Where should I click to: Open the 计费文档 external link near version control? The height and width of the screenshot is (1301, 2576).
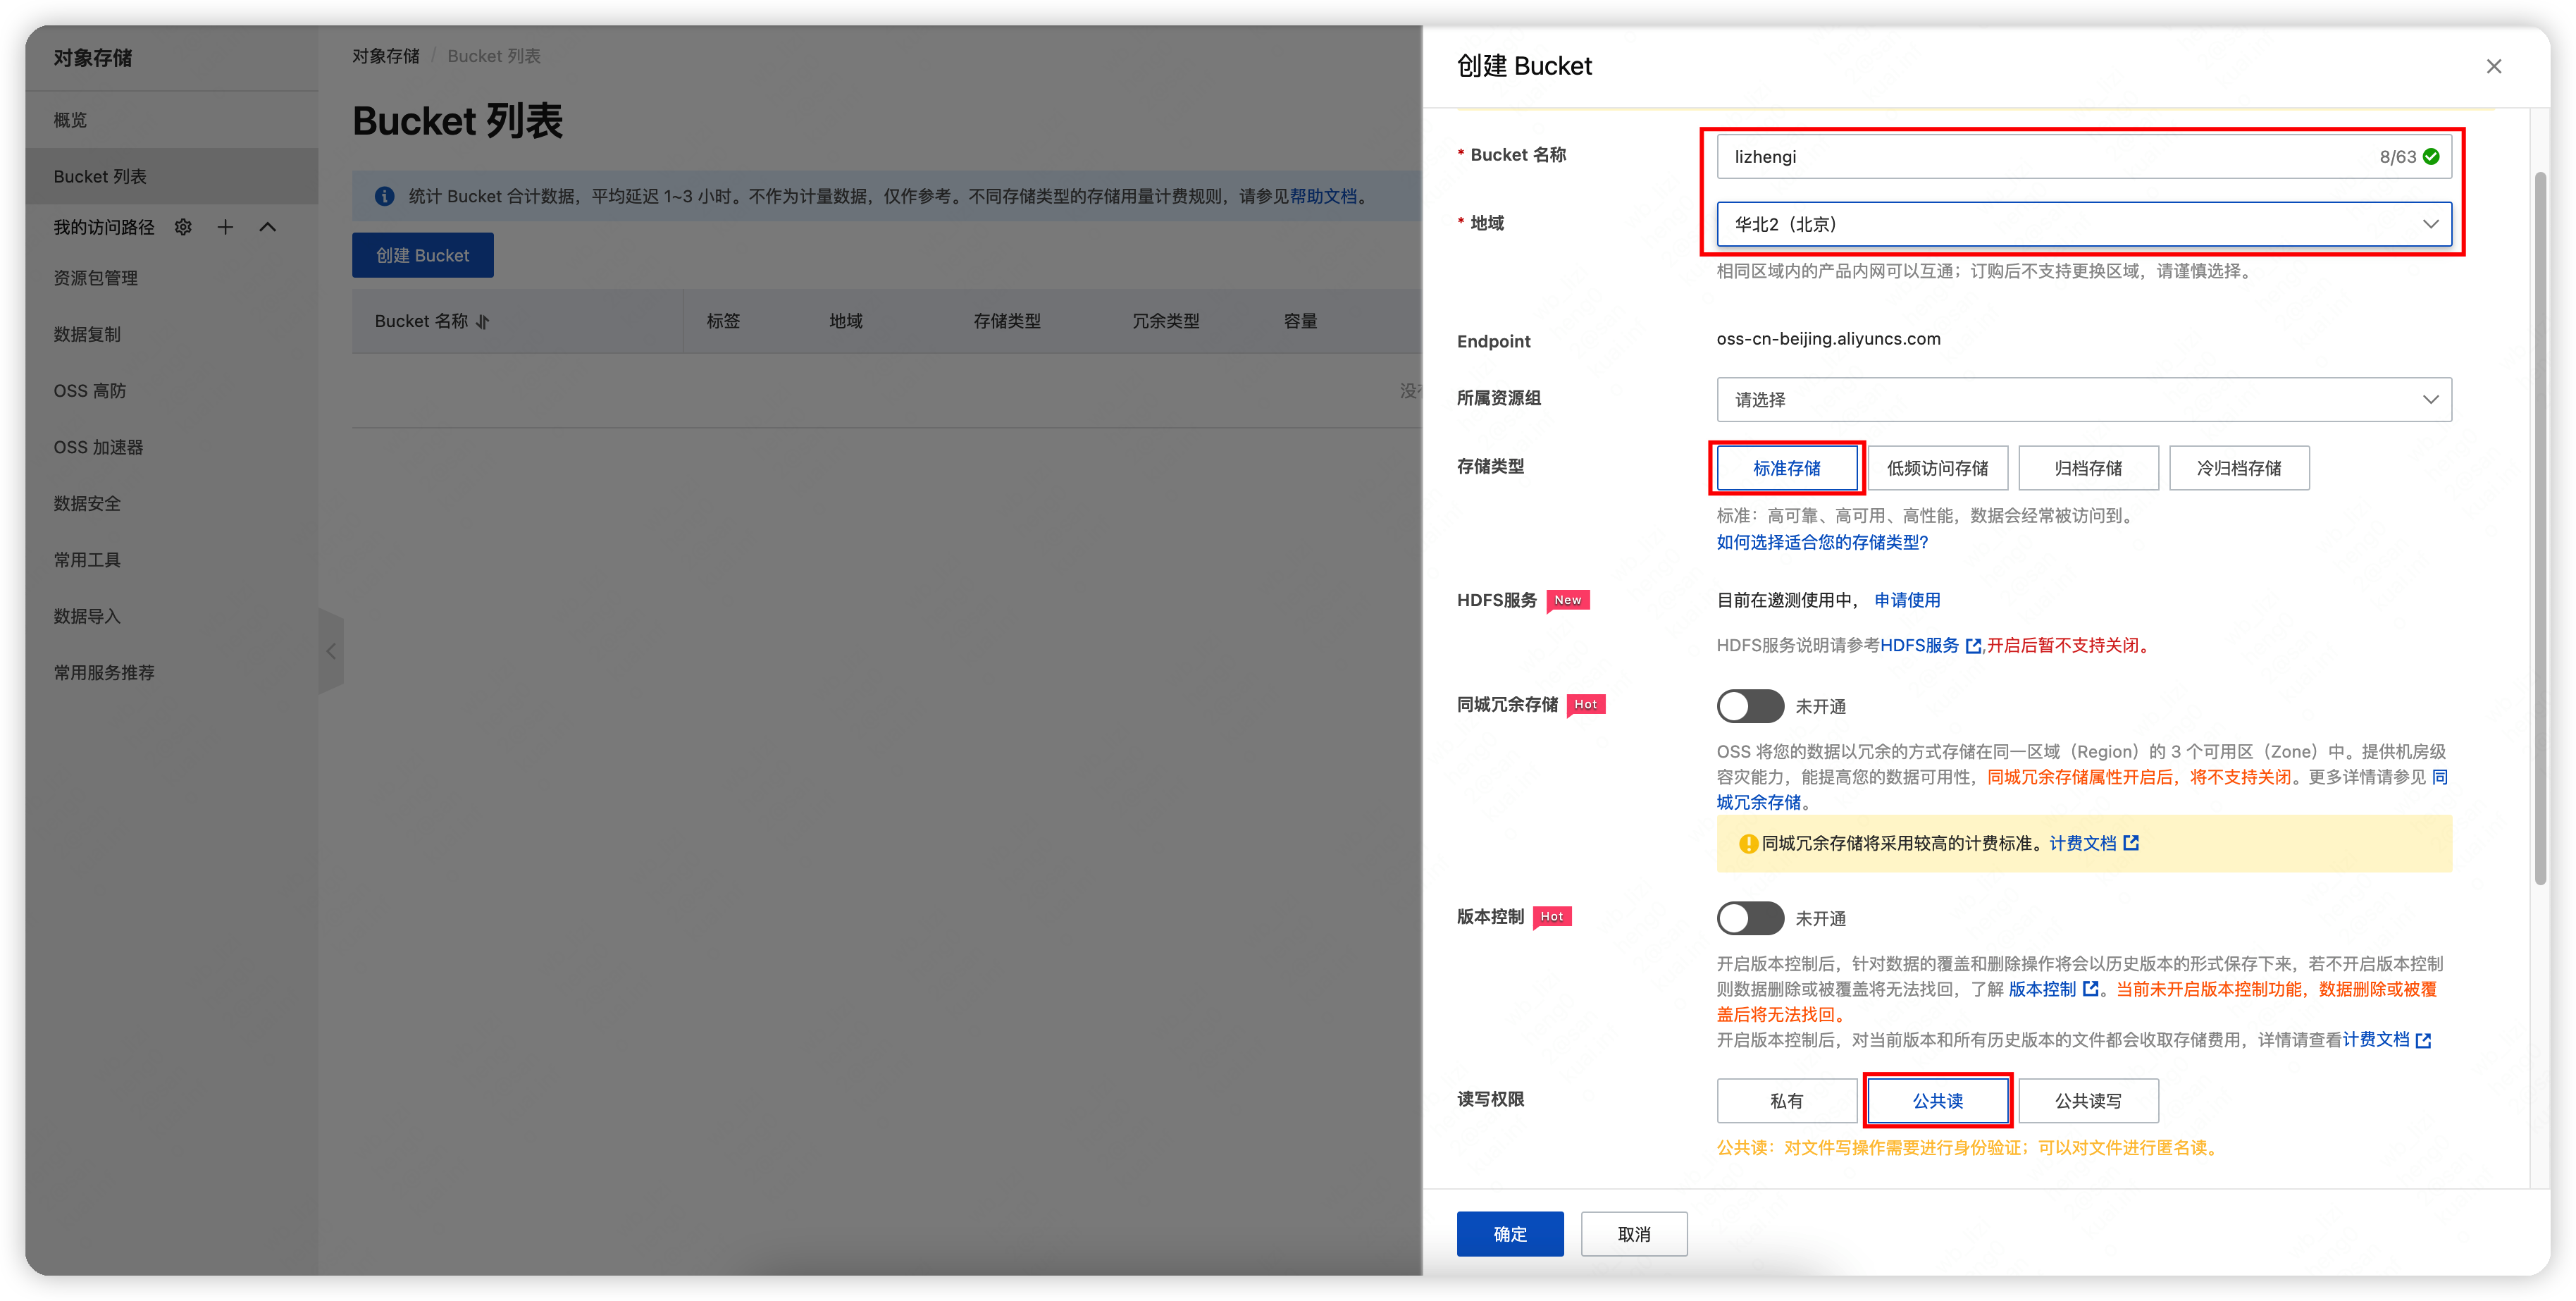(2423, 1040)
